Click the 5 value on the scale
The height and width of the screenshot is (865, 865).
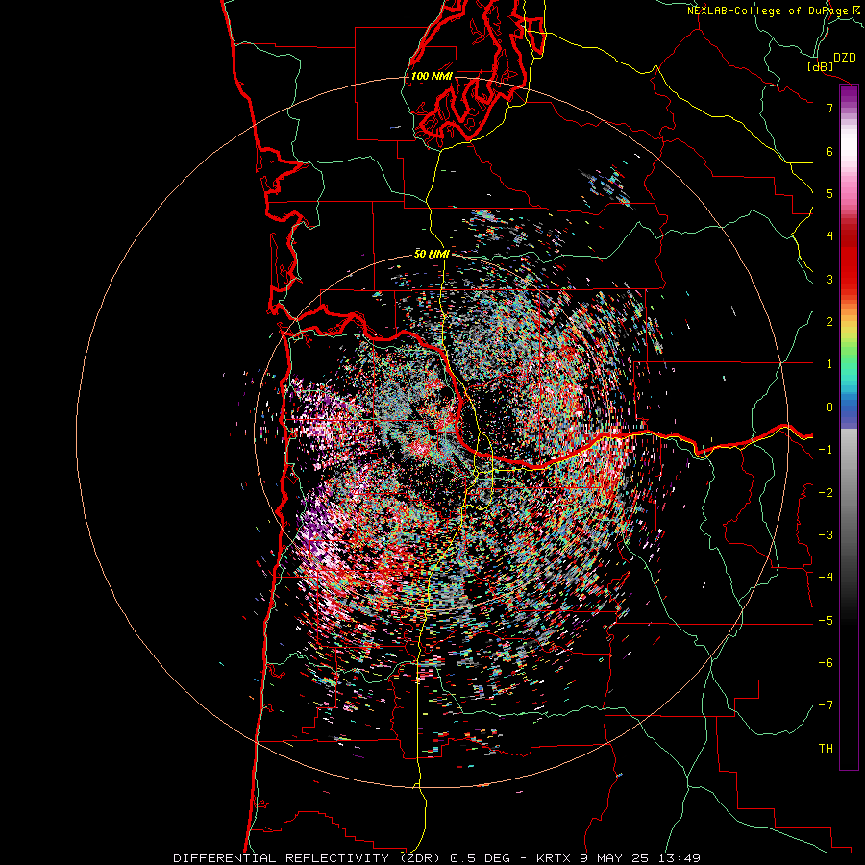click(x=829, y=193)
